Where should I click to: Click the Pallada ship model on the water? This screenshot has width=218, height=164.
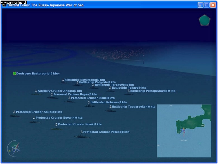point(82,137)
